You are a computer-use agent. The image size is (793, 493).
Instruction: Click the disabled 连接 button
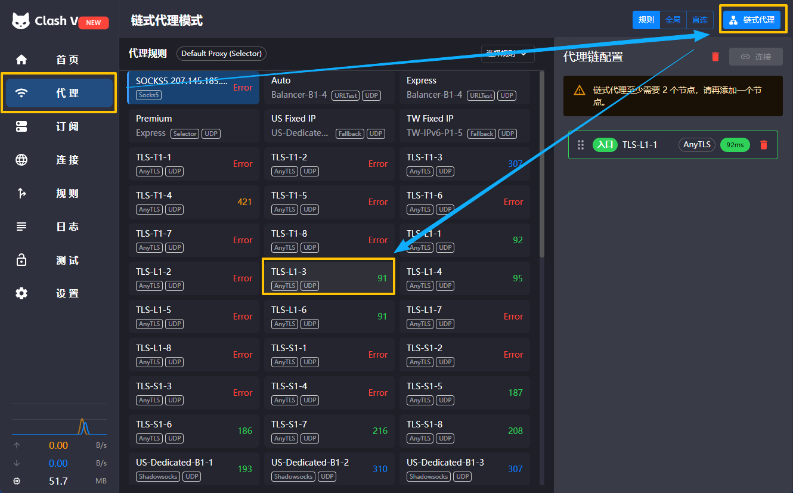(756, 57)
